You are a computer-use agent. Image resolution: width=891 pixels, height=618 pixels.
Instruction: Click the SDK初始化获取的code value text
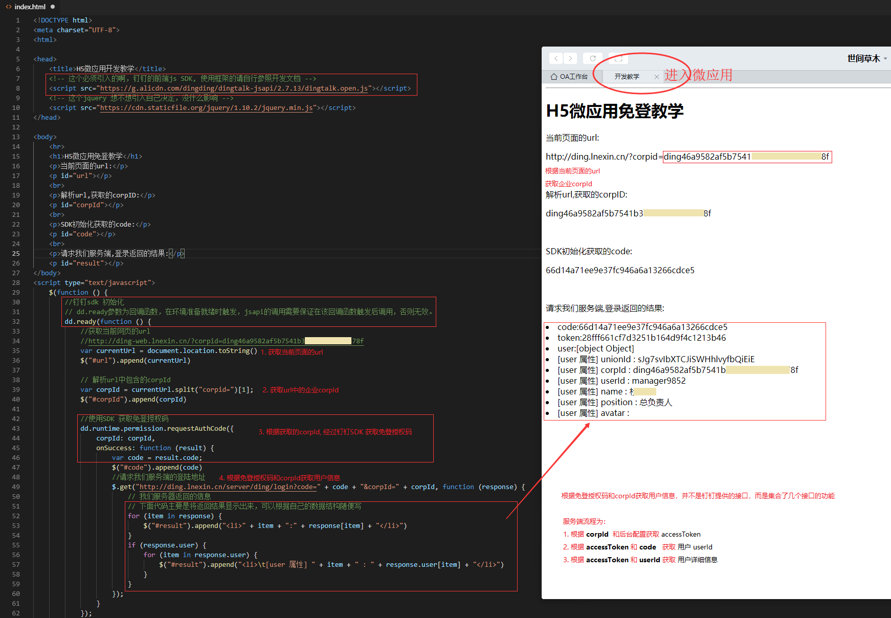[620, 270]
